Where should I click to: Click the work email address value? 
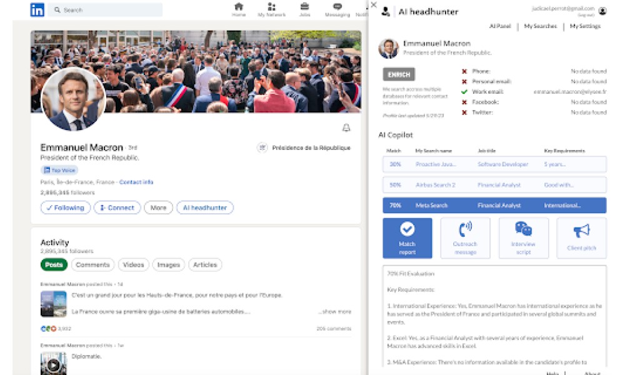click(570, 92)
